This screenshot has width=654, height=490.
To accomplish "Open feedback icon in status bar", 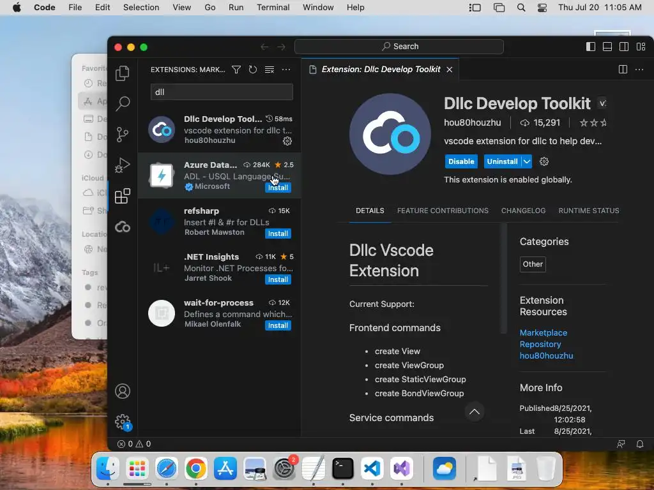I will pos(621,444).
